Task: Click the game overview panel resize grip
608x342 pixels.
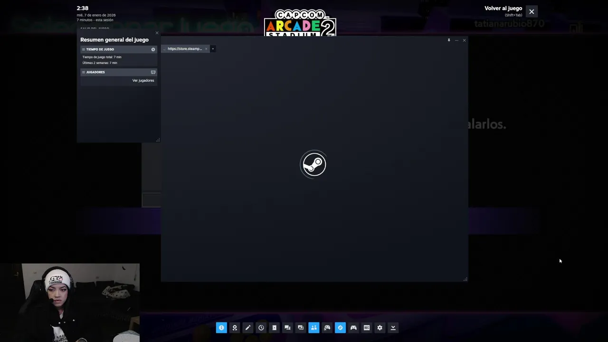Action: point(158,140)
